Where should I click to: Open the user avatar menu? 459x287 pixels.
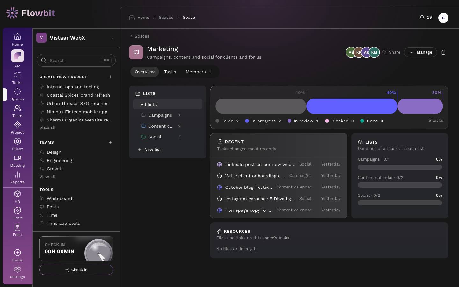point(443,18)
